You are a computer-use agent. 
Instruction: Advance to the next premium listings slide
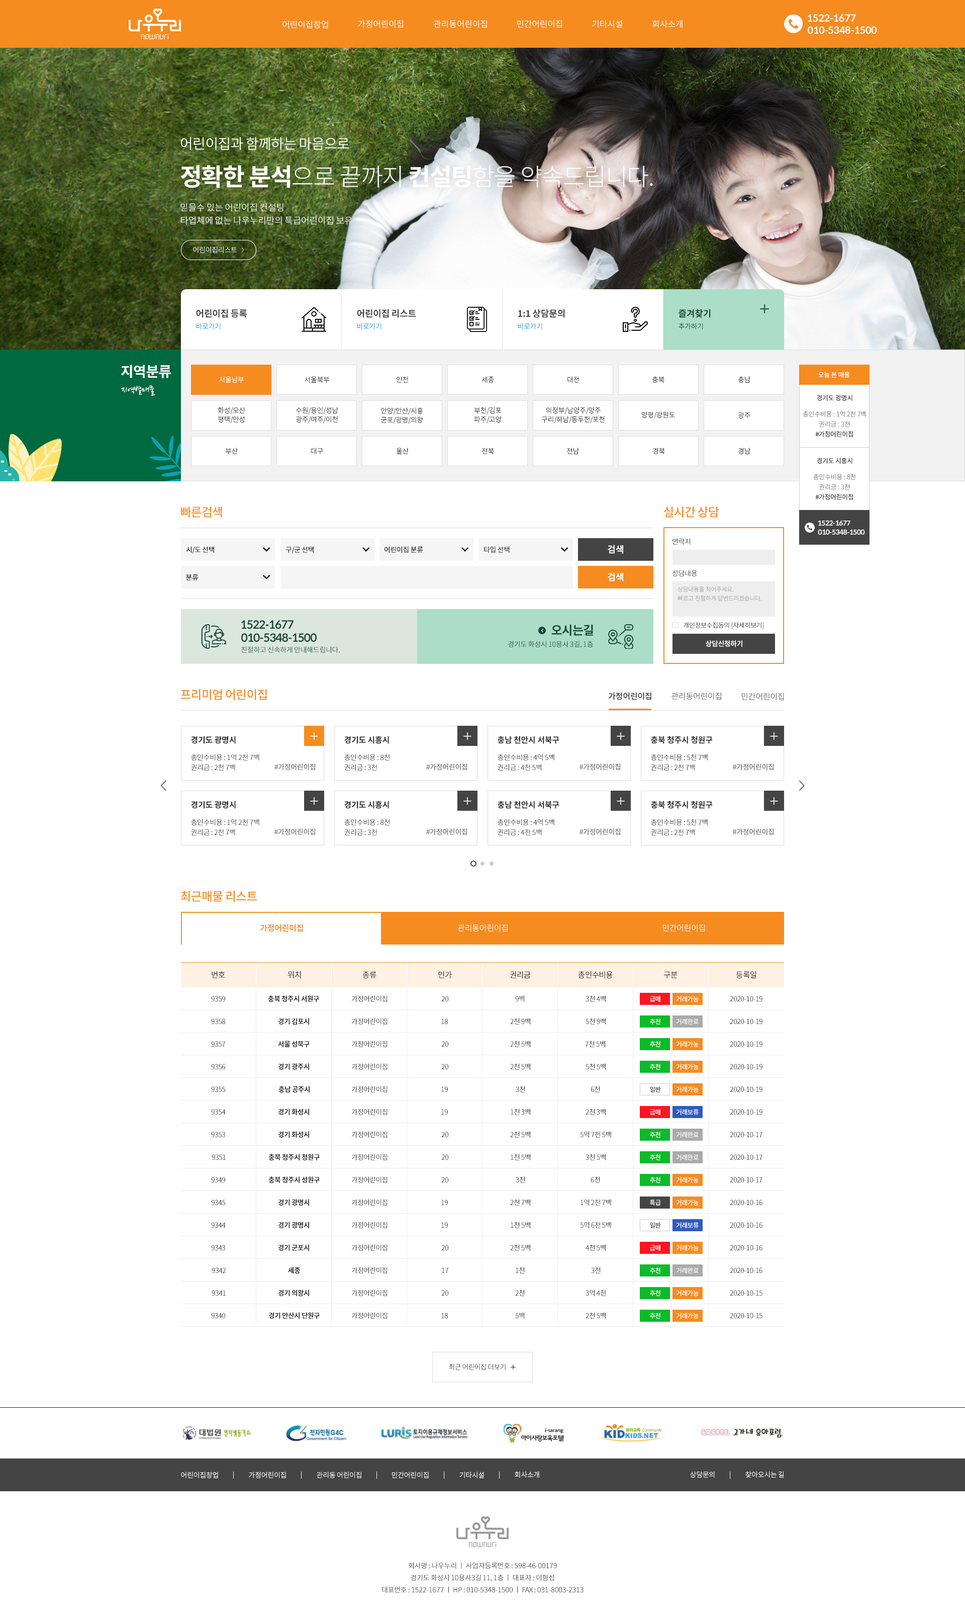(x=801, y=786)
